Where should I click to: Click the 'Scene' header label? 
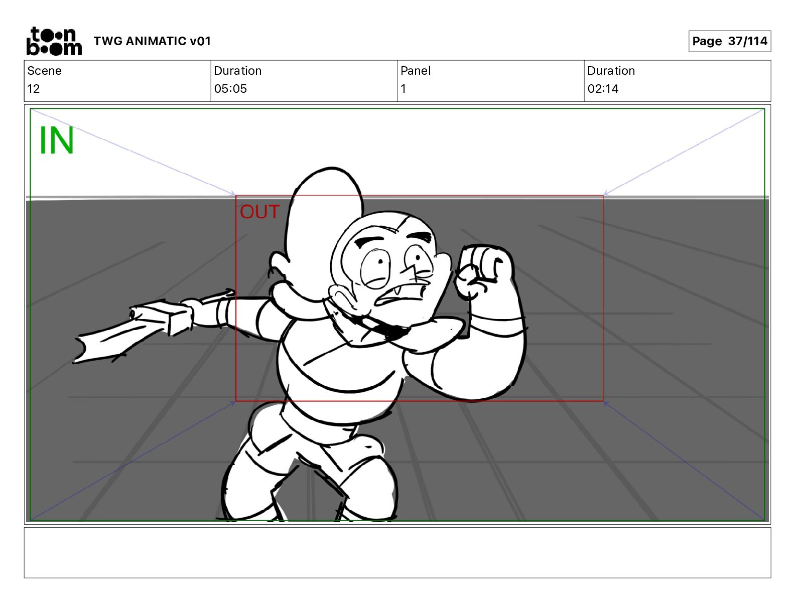pos(44,71)
